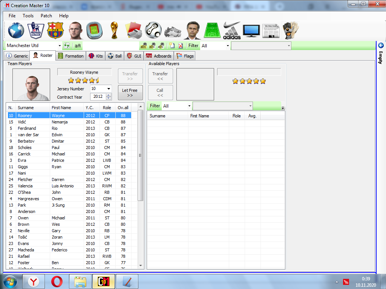Click the red card and whistle Referee icon
This screenshot has height=289, width=386.
(x=133, y=30)
